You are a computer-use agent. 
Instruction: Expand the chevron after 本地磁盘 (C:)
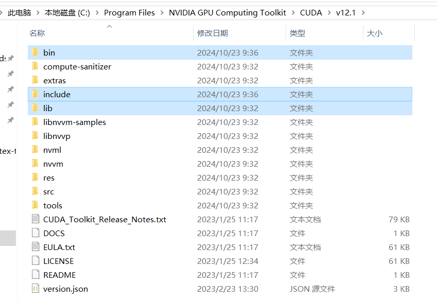pos(97,13)
